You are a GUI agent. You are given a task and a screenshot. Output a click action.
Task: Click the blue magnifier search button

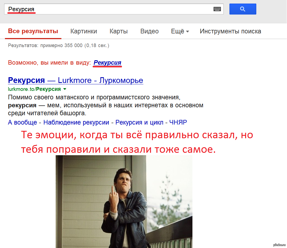[x=243, y=9]
